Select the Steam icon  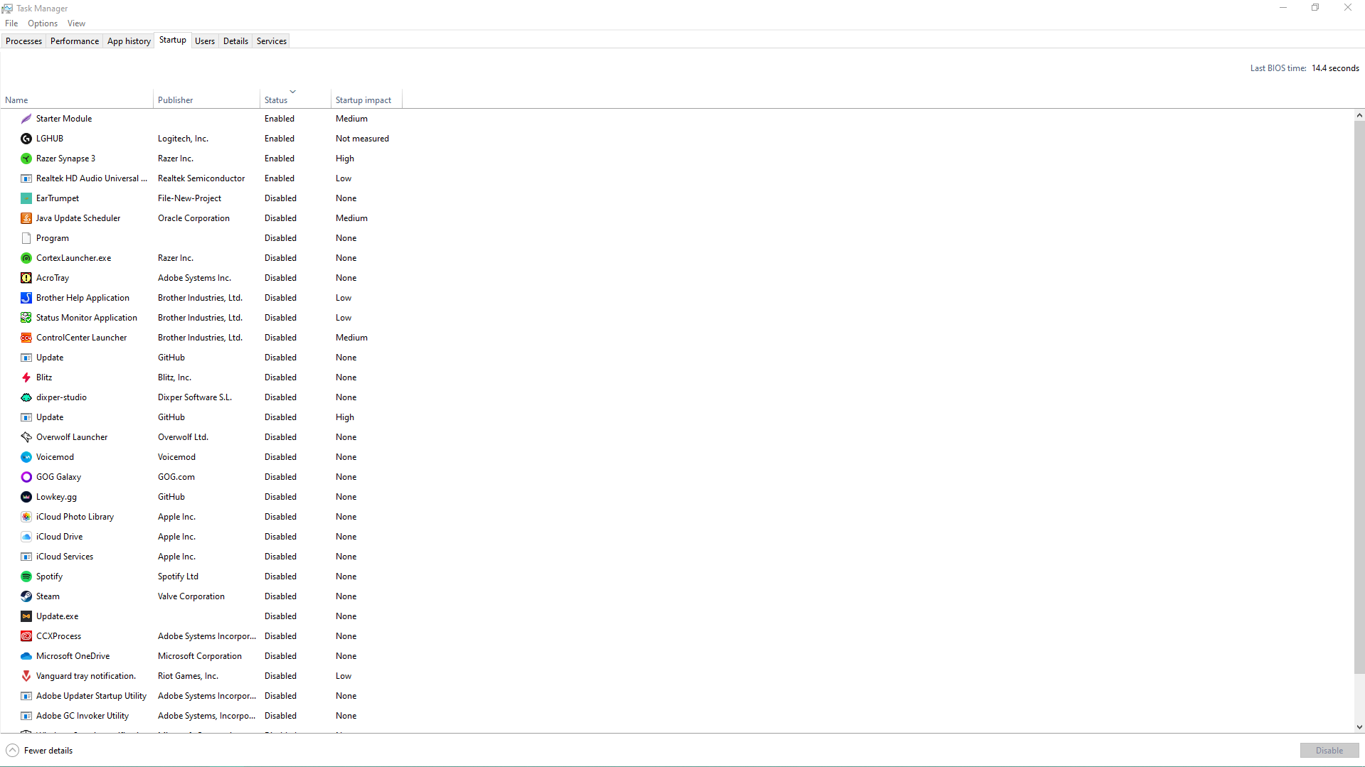pyautogui.click(x=26, y=596)
